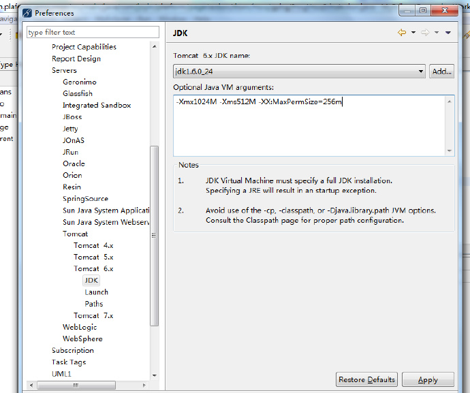Click the forward navigation arrow icon
Image resolution: width=470 pixels, height=393 pixels.
coord(425,33)
